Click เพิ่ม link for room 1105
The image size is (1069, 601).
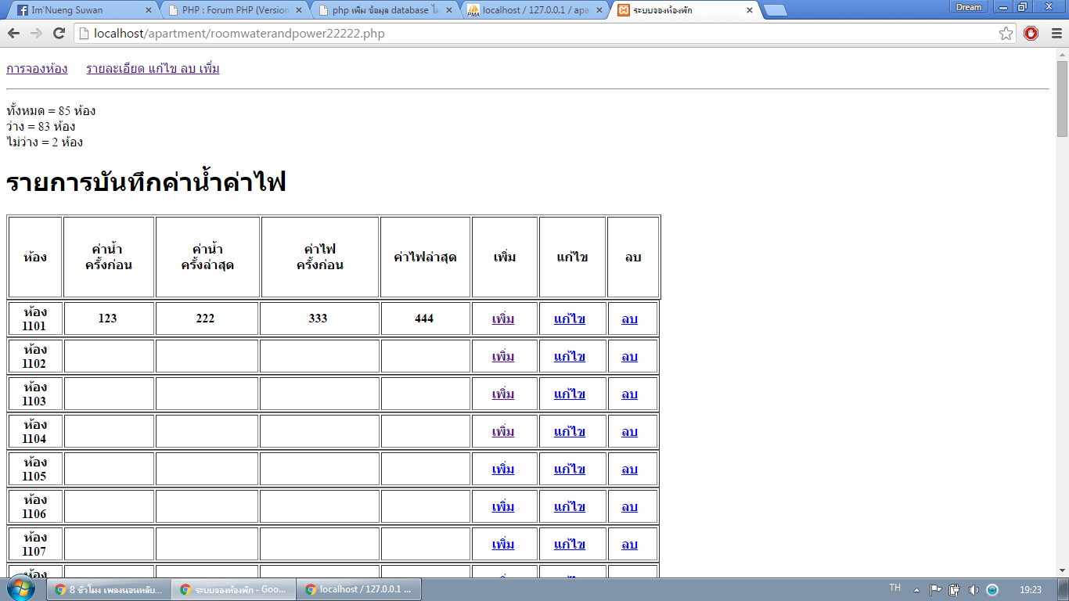click(x=503, y=469)
